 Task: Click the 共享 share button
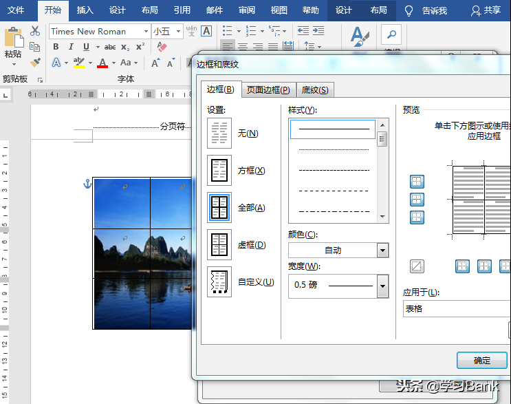[x=486, y=10]
